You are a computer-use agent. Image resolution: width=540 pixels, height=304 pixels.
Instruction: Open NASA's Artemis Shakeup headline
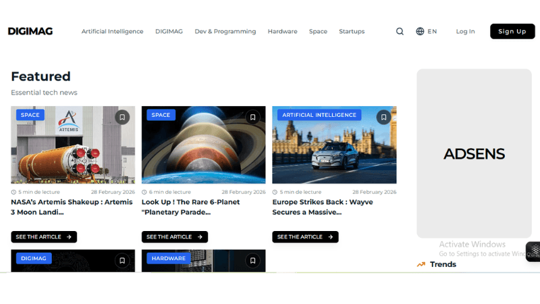[x=72, y=207]
